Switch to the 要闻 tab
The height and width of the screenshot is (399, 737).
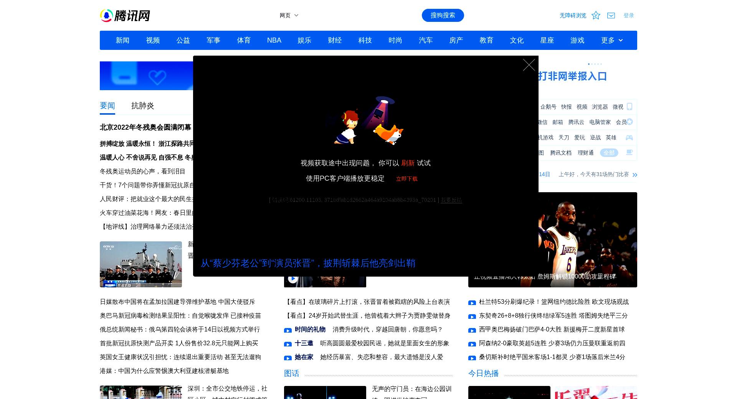pos(107,106)
